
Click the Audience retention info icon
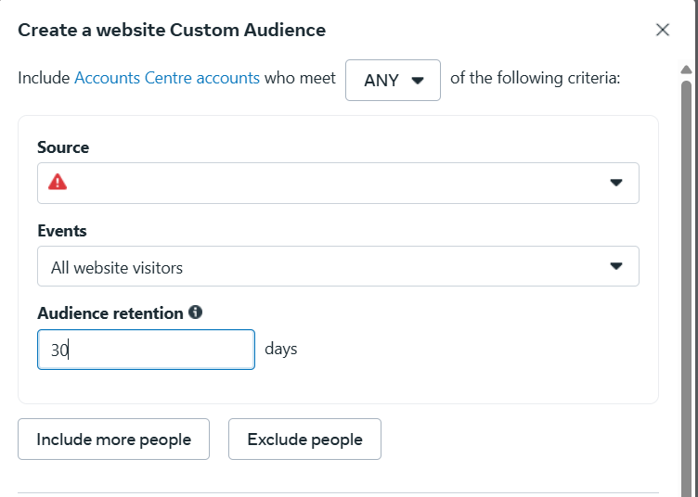(195, 312)
